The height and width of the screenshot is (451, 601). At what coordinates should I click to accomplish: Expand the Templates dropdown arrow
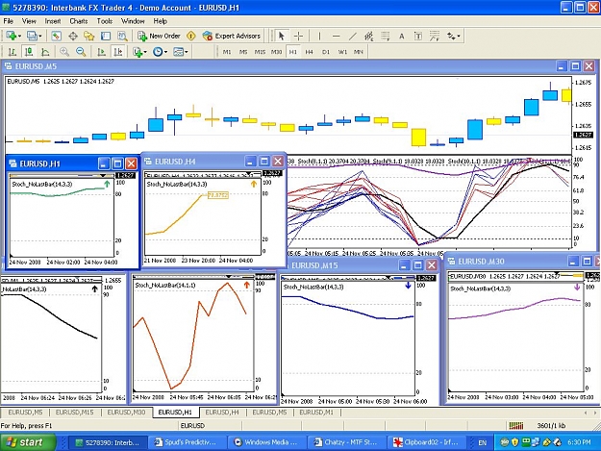pyautogui.click(x=187, y=52)
